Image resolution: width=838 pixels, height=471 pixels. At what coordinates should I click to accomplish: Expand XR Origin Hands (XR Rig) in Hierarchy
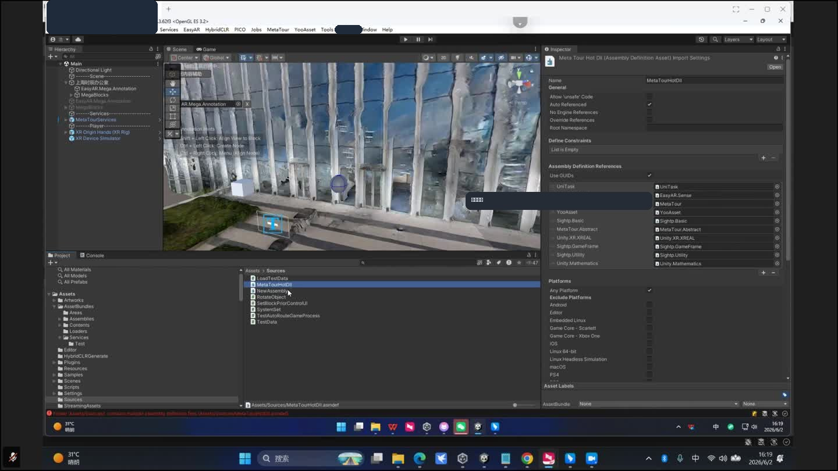point(66,132)
